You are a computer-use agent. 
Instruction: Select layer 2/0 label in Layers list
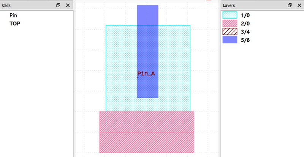(x=245, y=24)
